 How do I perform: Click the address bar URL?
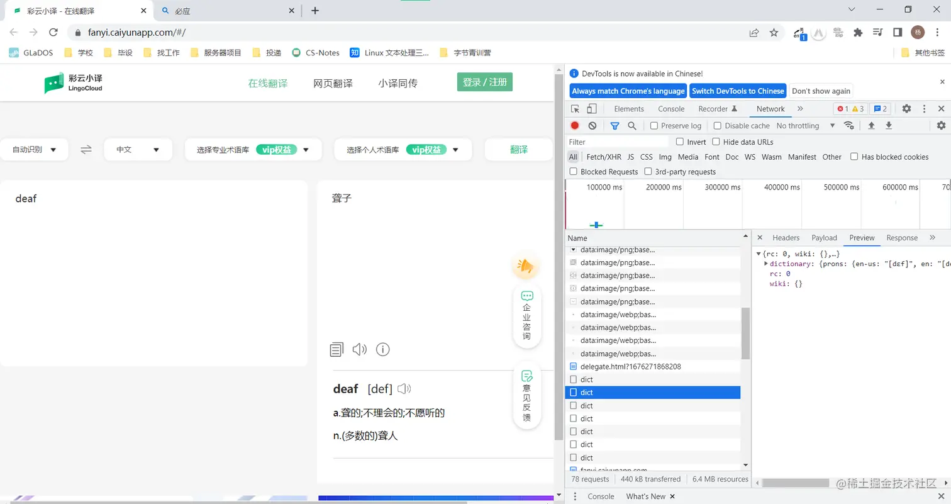[136, 33]
